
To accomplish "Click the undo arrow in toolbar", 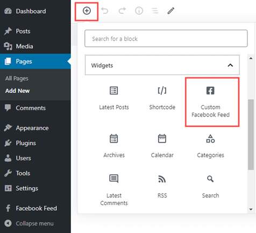I will (104, 11).
